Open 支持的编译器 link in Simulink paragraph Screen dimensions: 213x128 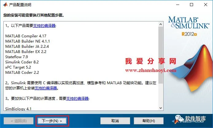(46, 88)
